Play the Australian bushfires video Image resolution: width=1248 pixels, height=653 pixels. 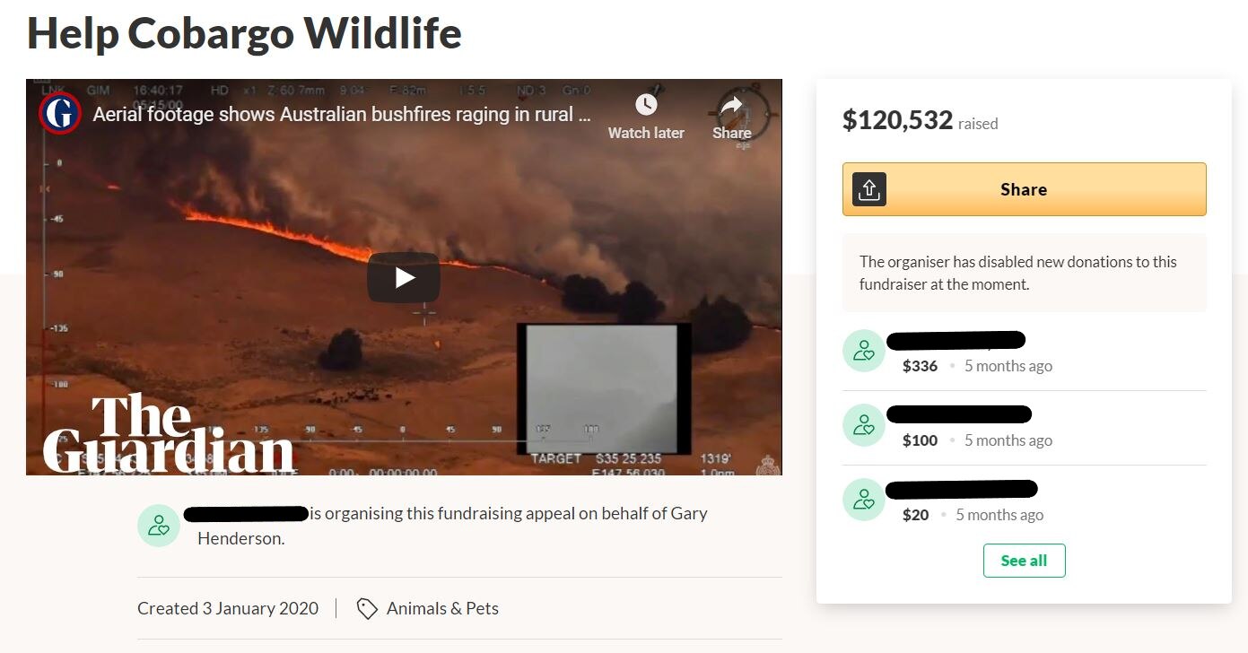[x=404, y=277]
